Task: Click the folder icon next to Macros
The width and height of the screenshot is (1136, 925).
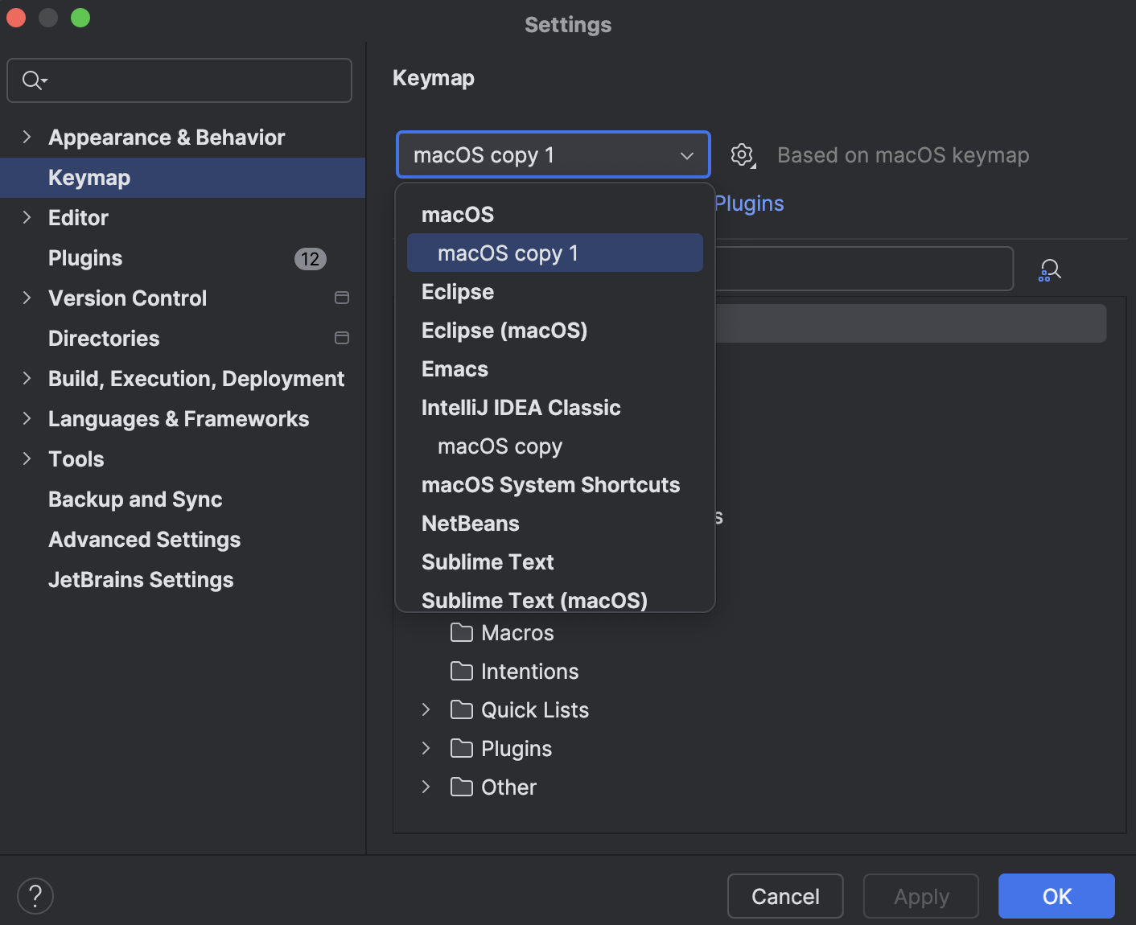Action: point(462,633)
